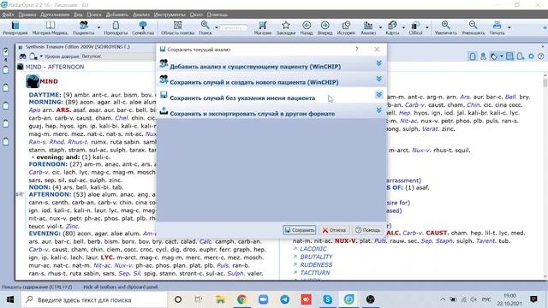Open Telegram from the taskbar

click(x=285, y=299)
